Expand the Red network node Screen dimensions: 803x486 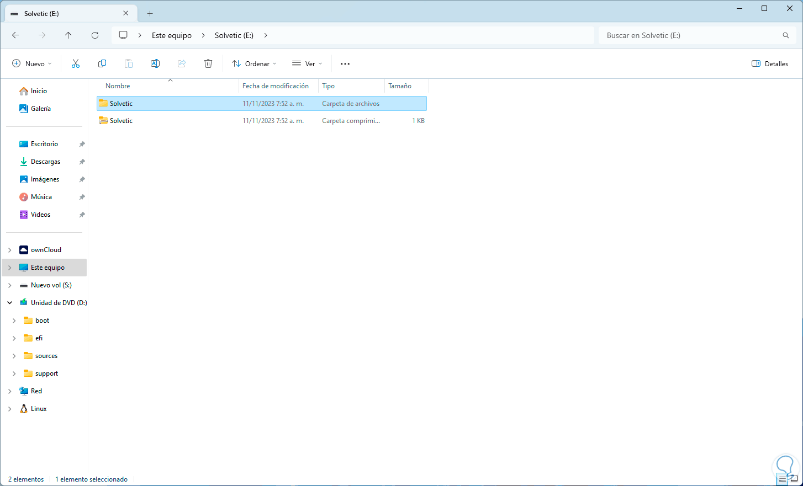pos(10,391)
